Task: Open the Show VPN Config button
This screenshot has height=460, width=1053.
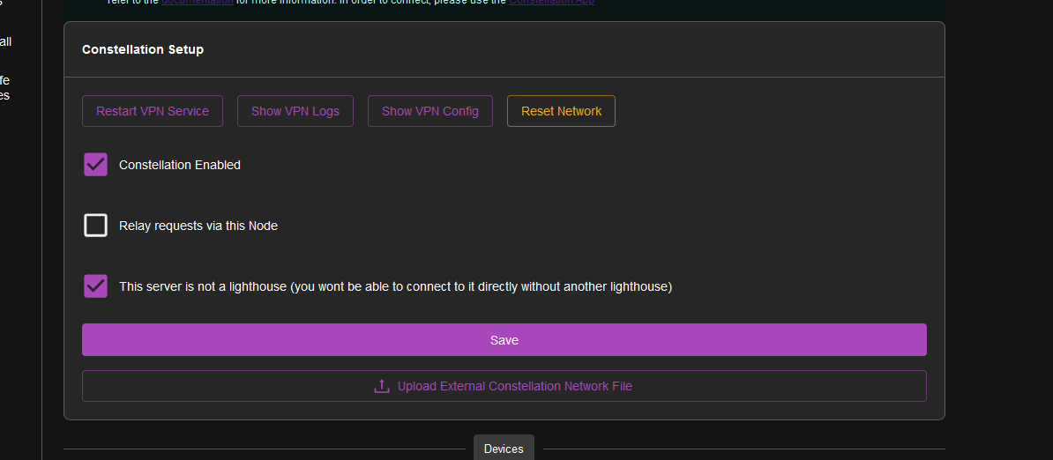Action: pyautogui.click(x=430, y=111)
